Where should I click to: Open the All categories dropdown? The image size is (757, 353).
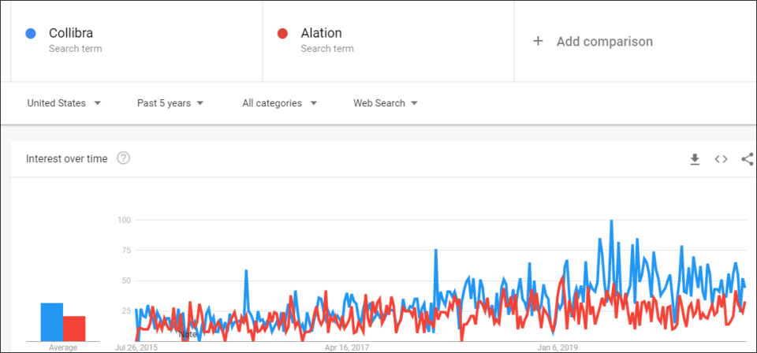[280, 103]
